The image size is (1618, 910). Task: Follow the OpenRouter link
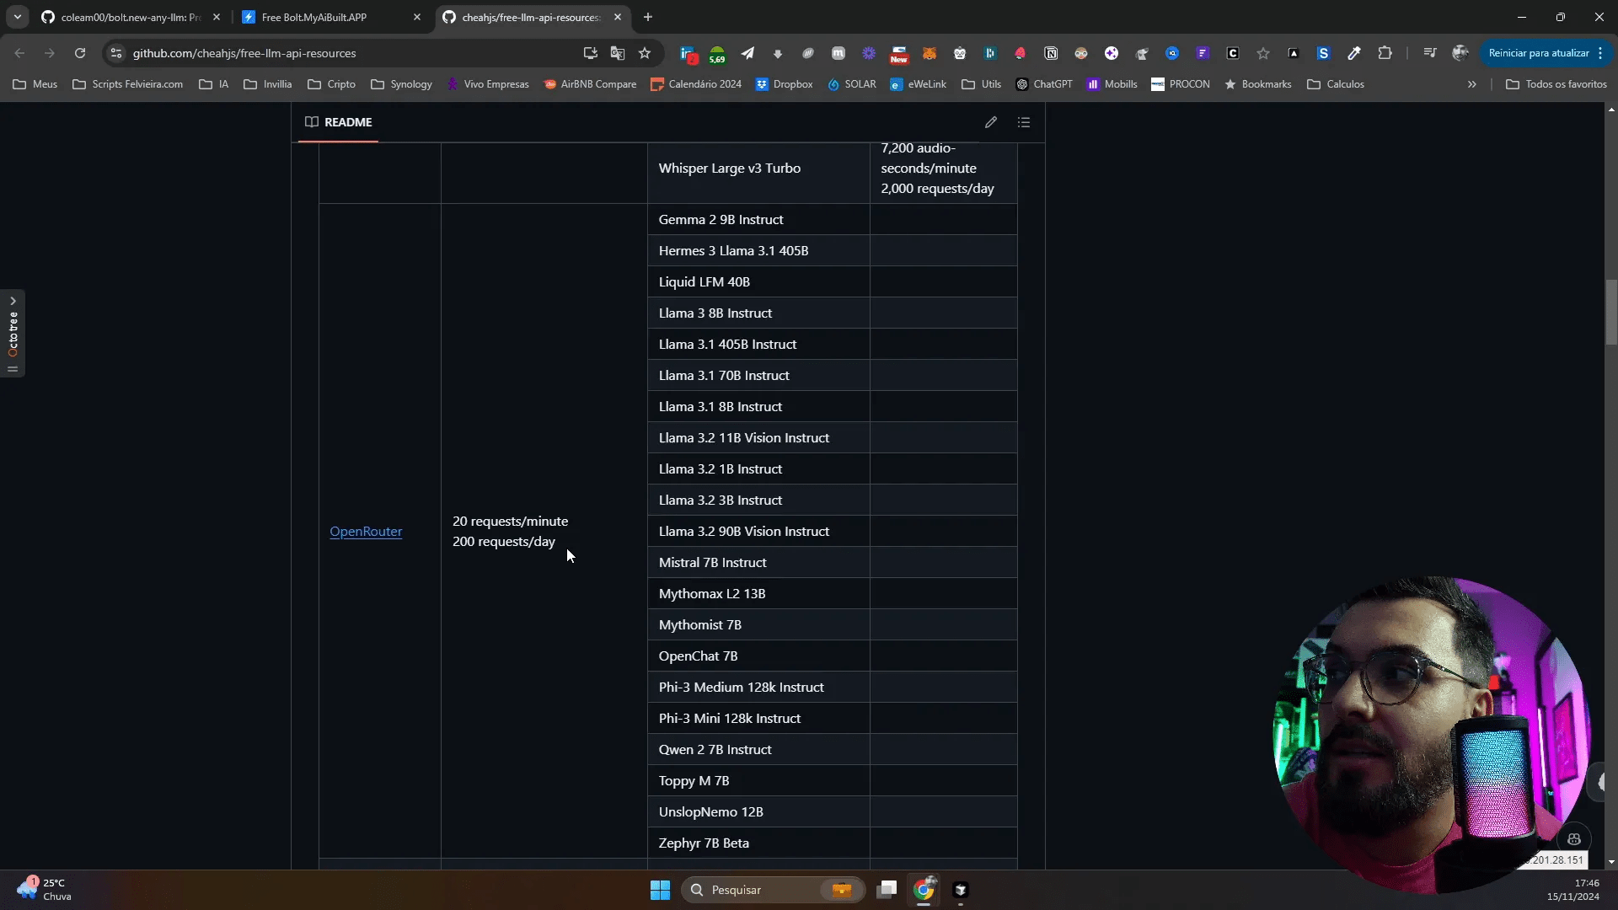pyautogui.click(x=366, y=532)
